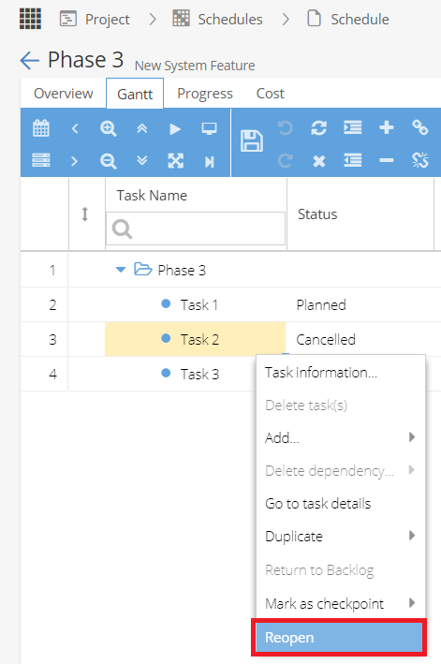Screen dimensions: 441x664
Task: Link tasks with chain icon
Action: [419, 127]
